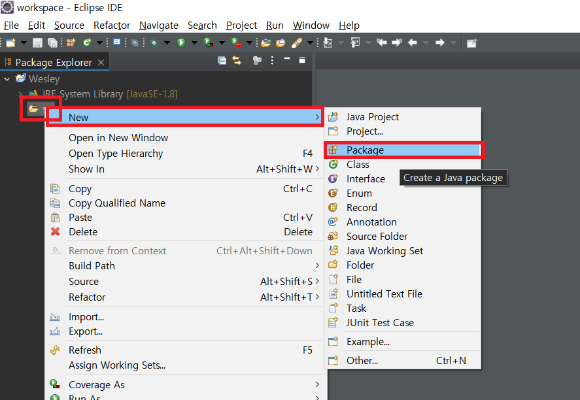
Task: Open the New Java Class dropdown arrow
Action: [99, 43]
